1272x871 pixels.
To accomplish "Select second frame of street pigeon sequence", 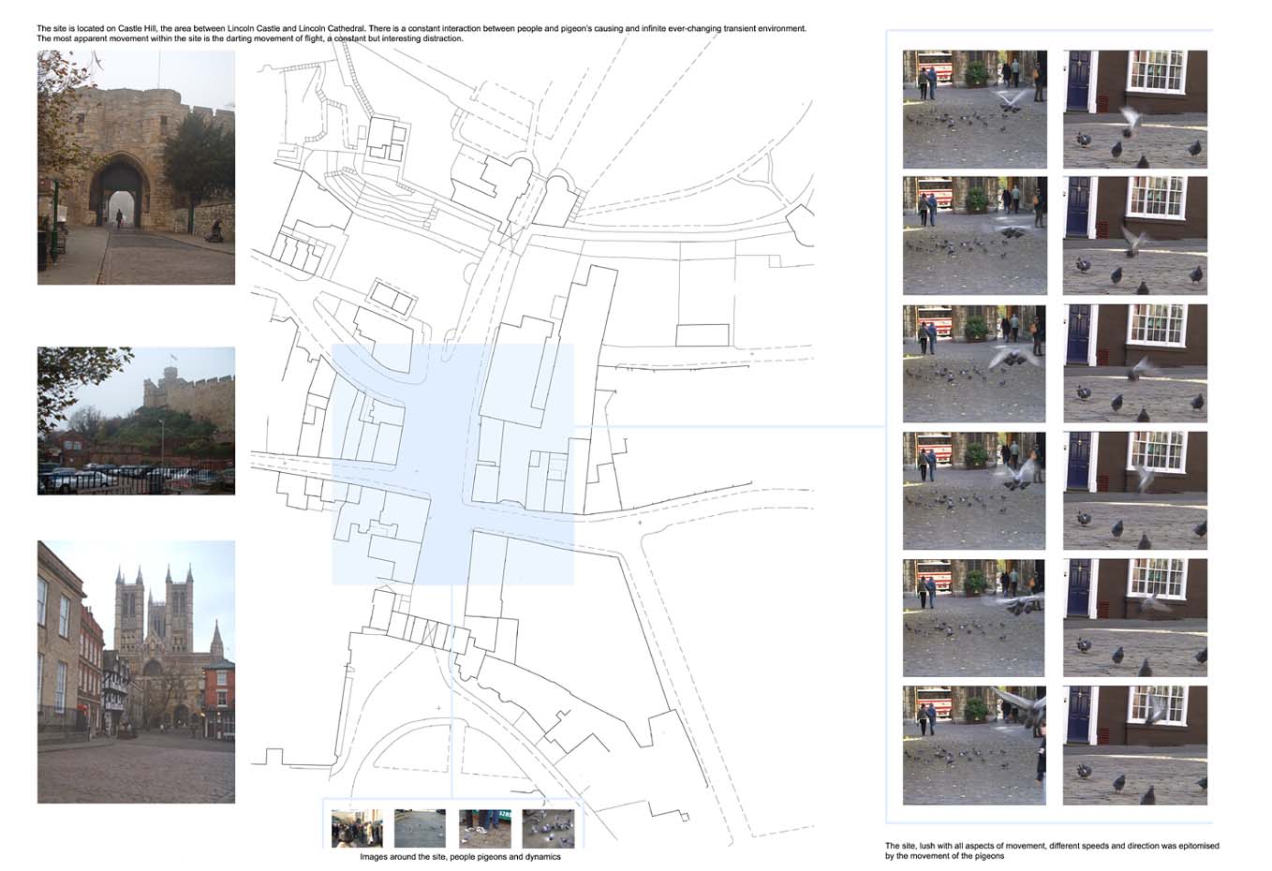I will [x=974, y=235].
